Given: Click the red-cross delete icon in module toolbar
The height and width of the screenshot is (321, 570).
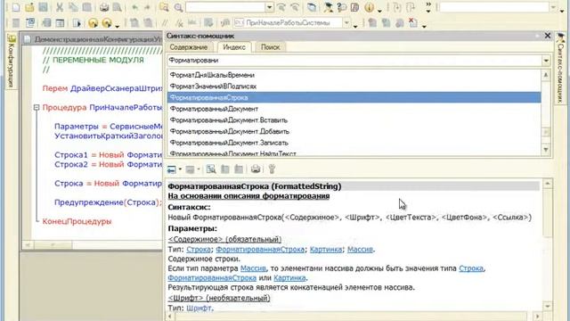Looking at the screenshot, I should 413,22.
